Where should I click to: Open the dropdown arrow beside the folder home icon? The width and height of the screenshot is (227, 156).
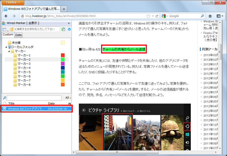click(15, 29)
